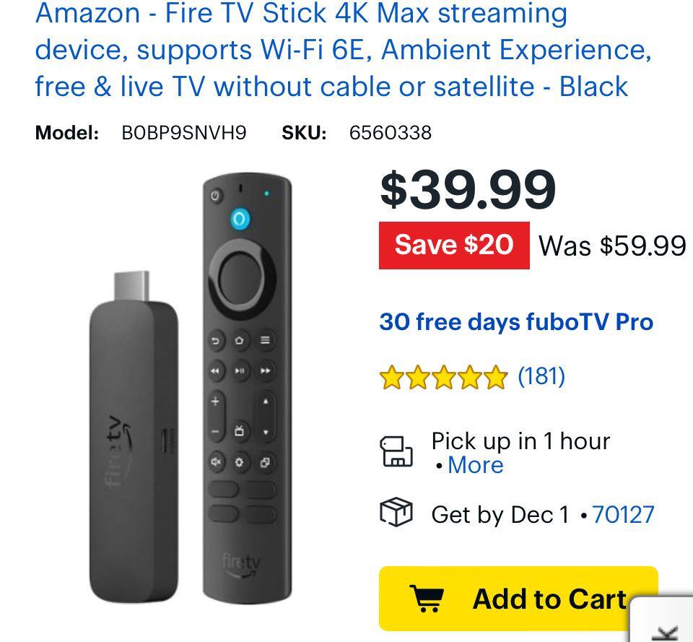Click the shipping box icon
Viewport: 693px width, 642px height.
tap(396, 512)
